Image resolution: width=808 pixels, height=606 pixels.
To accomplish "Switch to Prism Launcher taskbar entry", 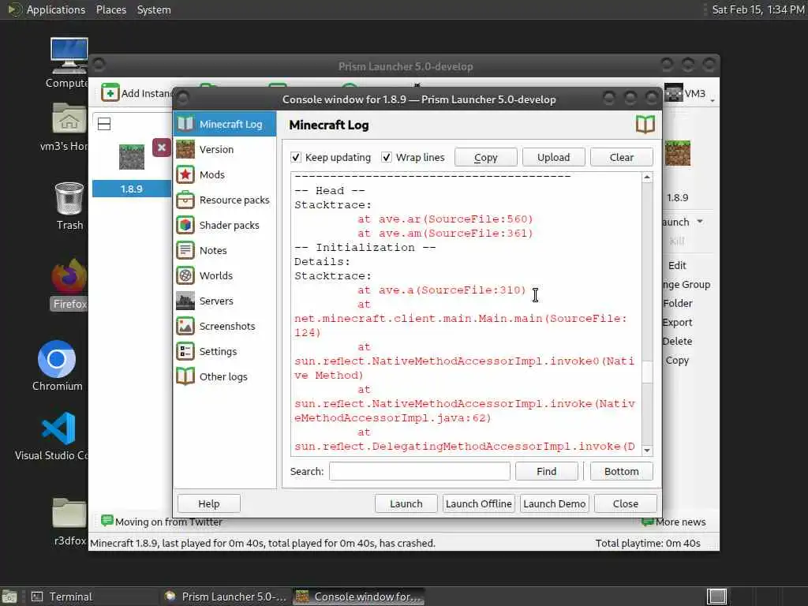I will [226, 597].
